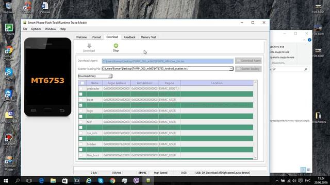Check the frm_boot partition checkbox
Viewport: 330px width, 185px height.
coord(81,155)
